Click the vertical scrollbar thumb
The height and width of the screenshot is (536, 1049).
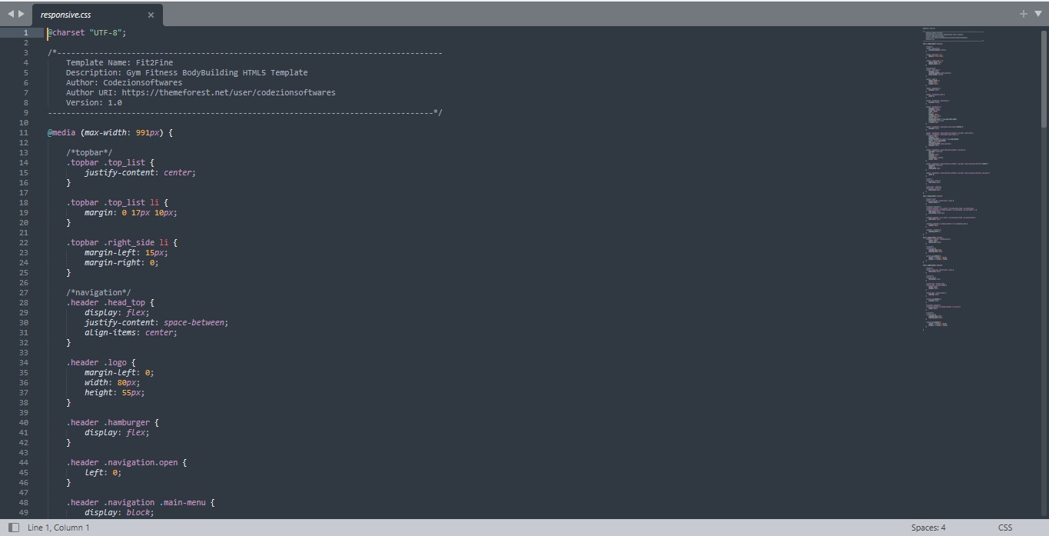1044,78
